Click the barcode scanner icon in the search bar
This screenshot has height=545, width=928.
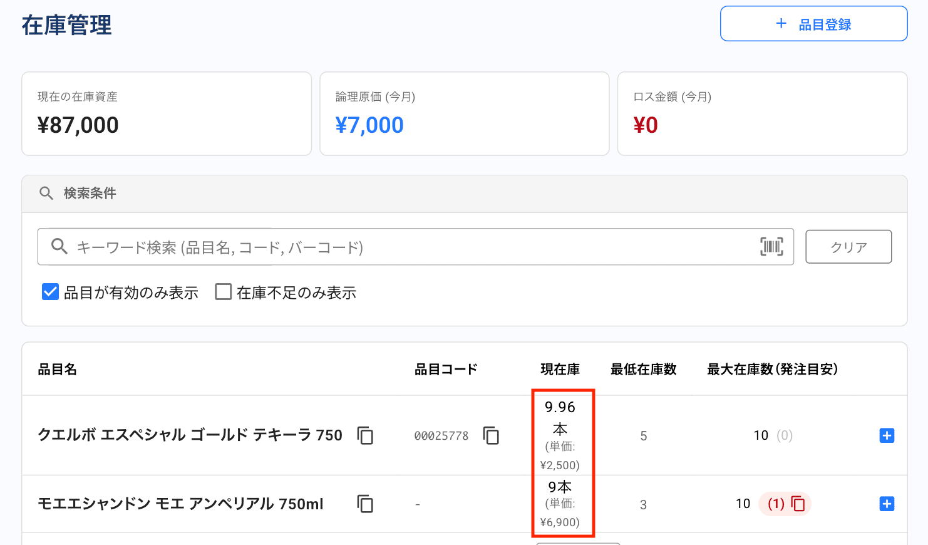[x=771, y=247]
